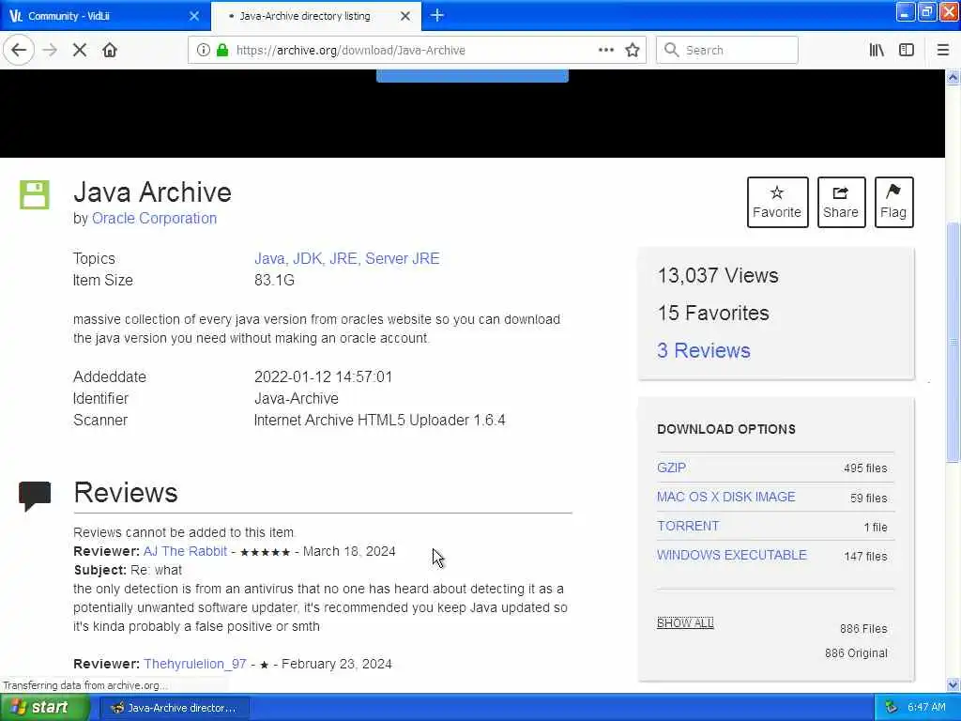Viewport: 961px width, 721px height.
Task: Open reviewer AJ The Rabbit profile
Action: click(x=185, y=551)
